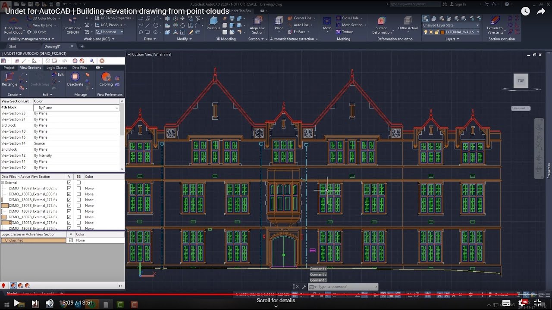Image resolution: width=552 pixels, height=310 pixels.
Task: Click the Texture mesh tool
Action: coord(344,32)
